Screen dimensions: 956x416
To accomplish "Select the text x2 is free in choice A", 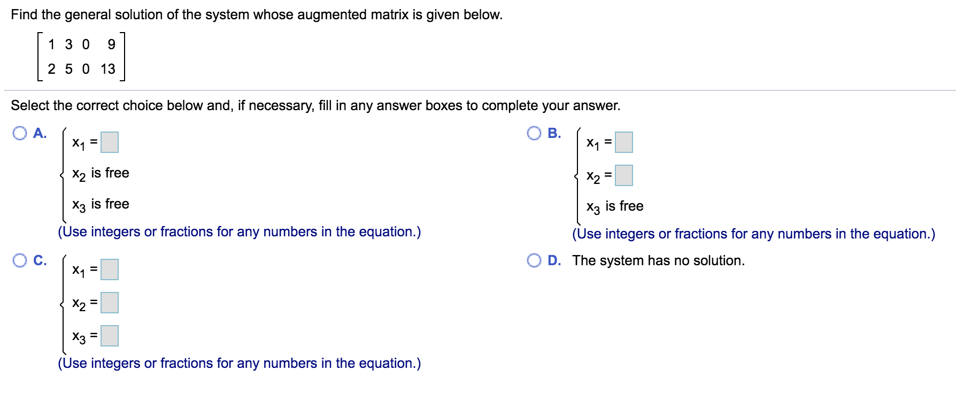I will point(100,173).
